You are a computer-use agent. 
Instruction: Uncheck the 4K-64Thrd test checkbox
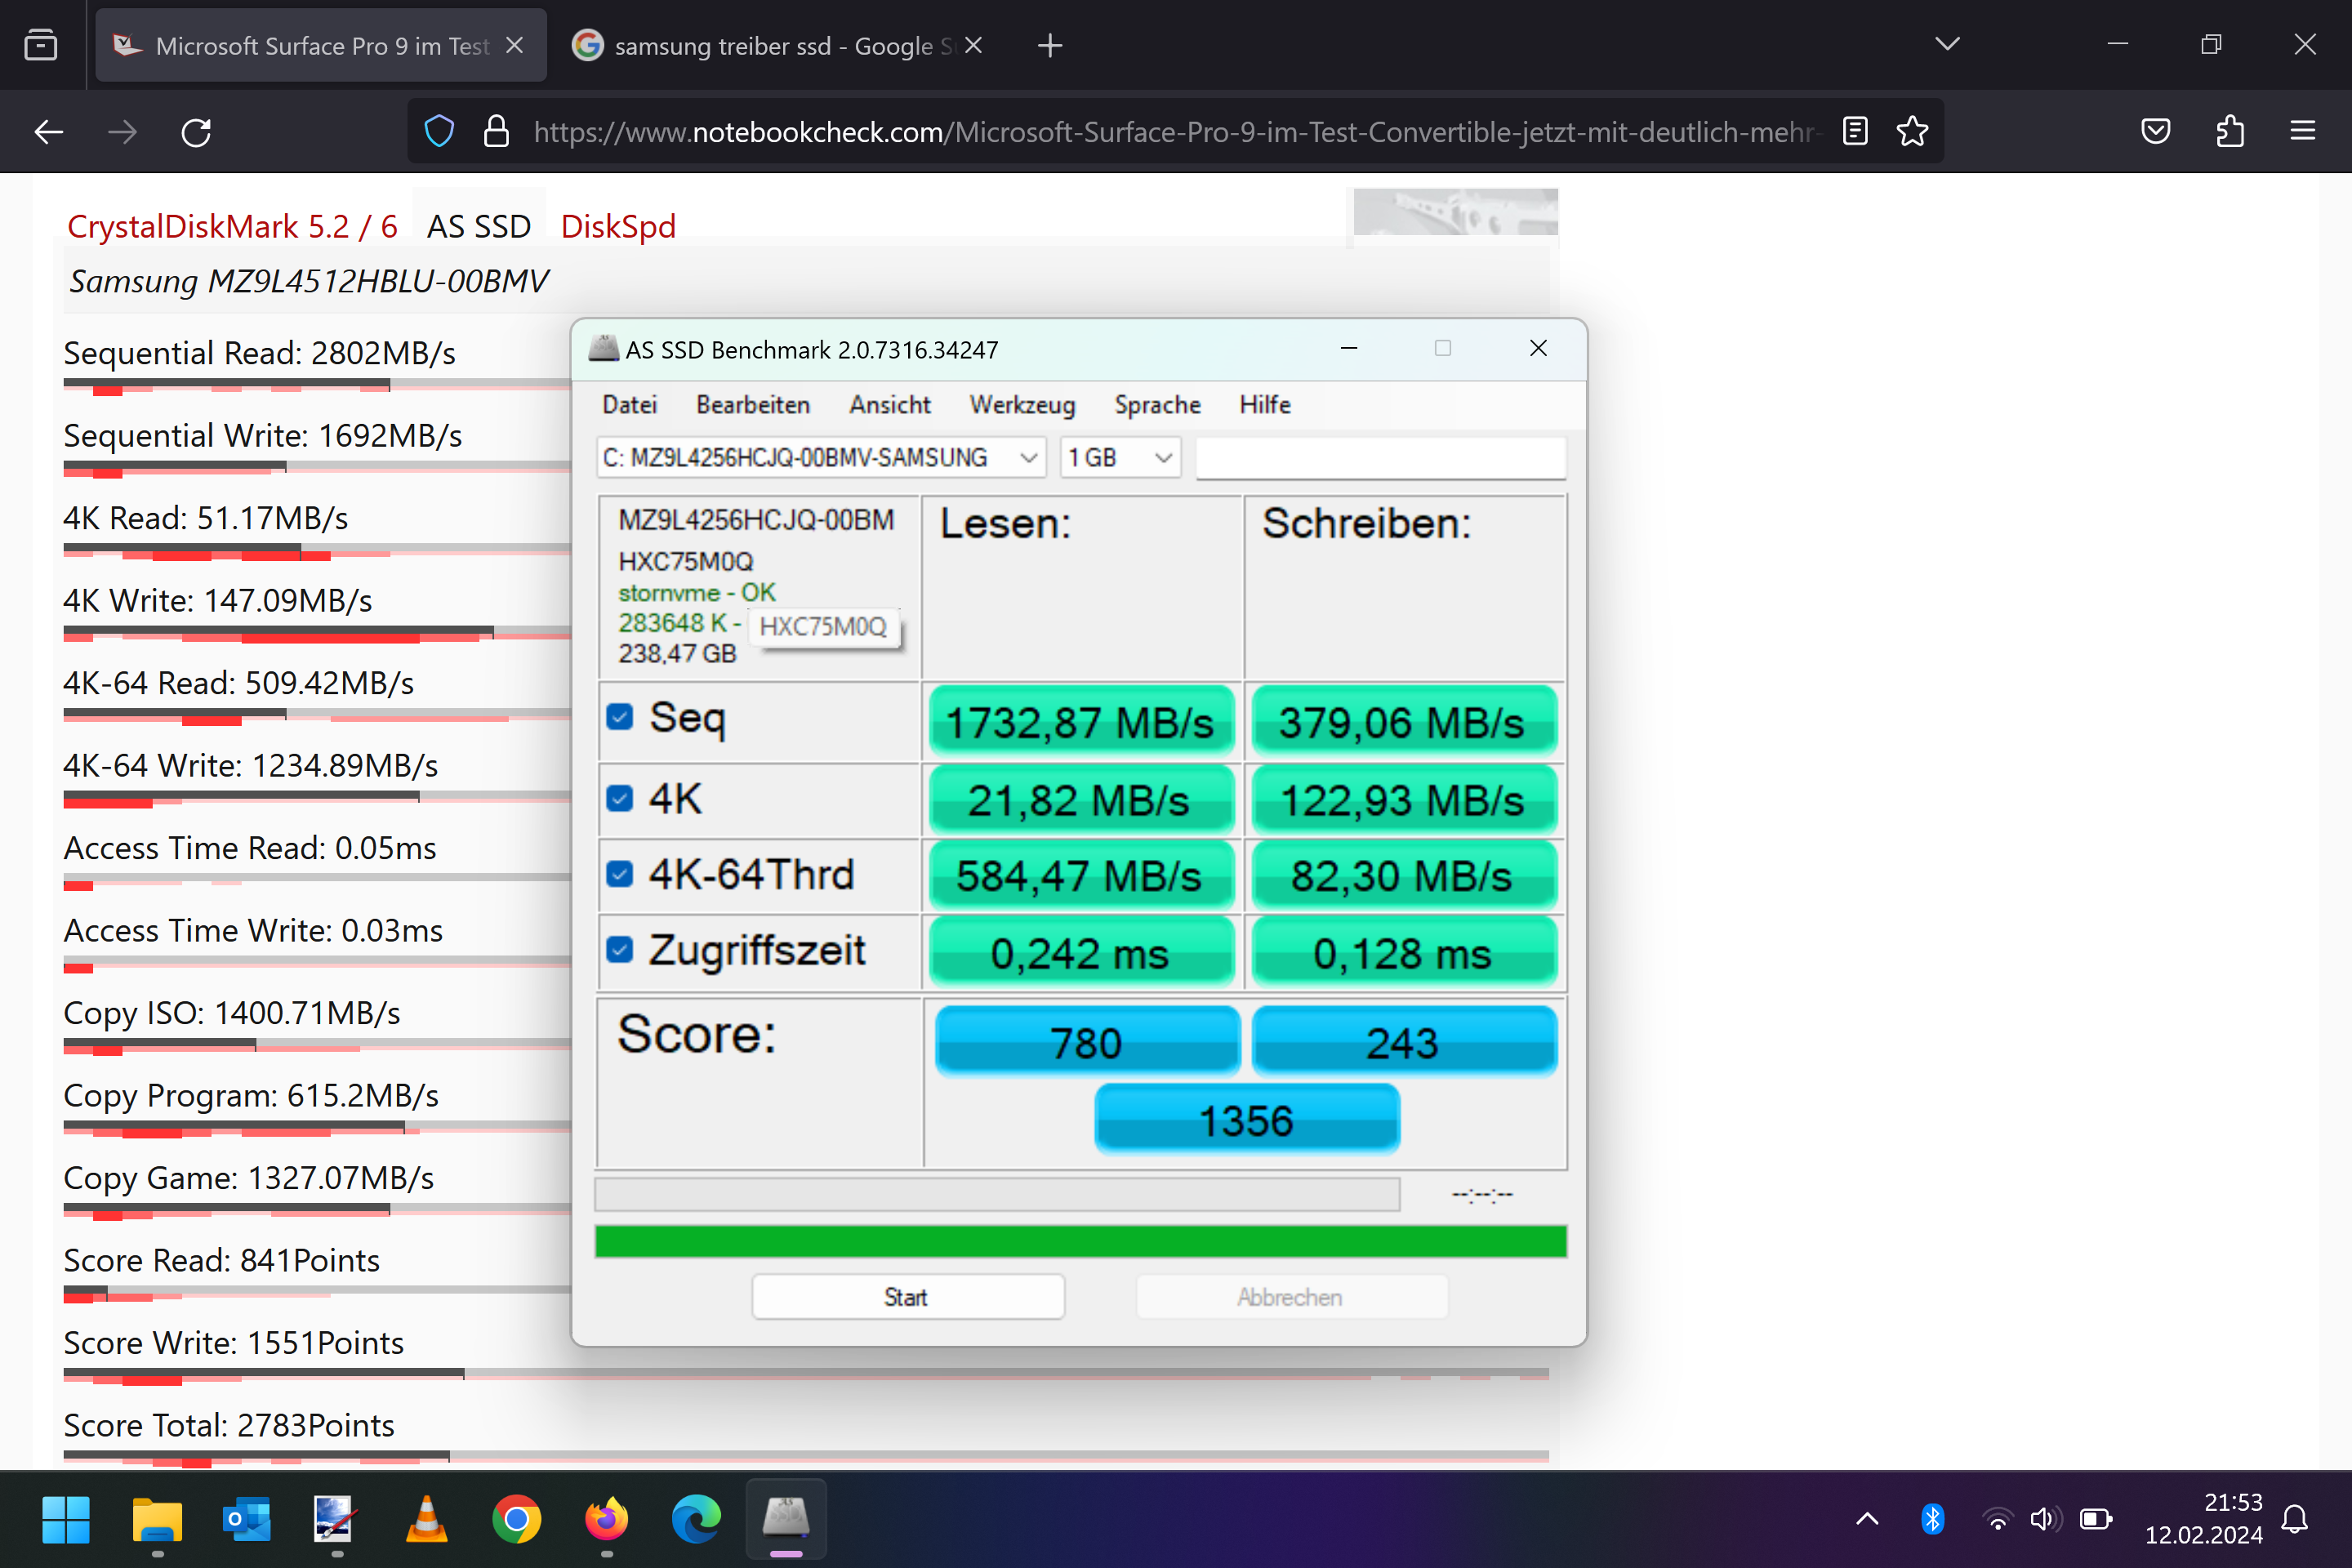(620, 874)
